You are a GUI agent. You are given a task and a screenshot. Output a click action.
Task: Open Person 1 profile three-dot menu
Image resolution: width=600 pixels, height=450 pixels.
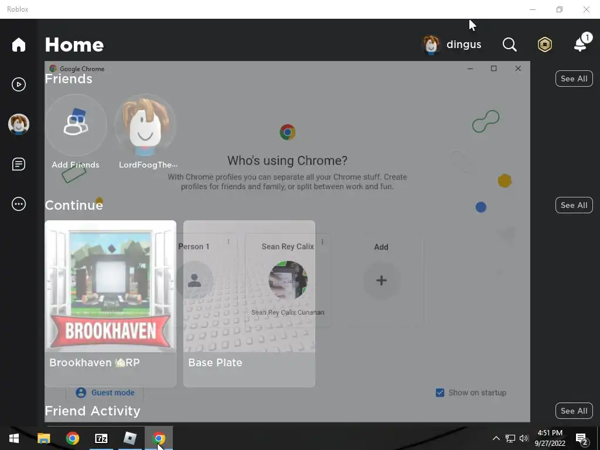click(x=229, y=242)
